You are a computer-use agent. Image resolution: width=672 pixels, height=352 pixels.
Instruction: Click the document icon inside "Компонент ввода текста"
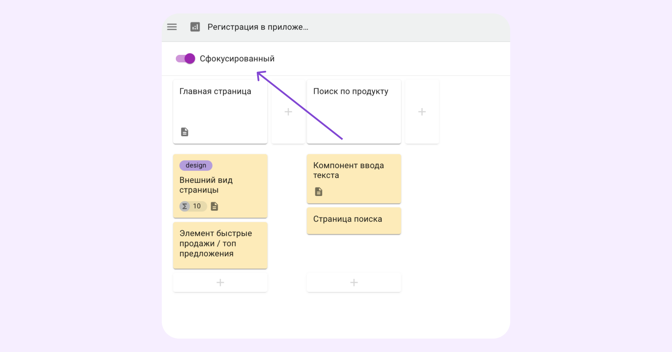pyautogui.click(x=318, y=192)
